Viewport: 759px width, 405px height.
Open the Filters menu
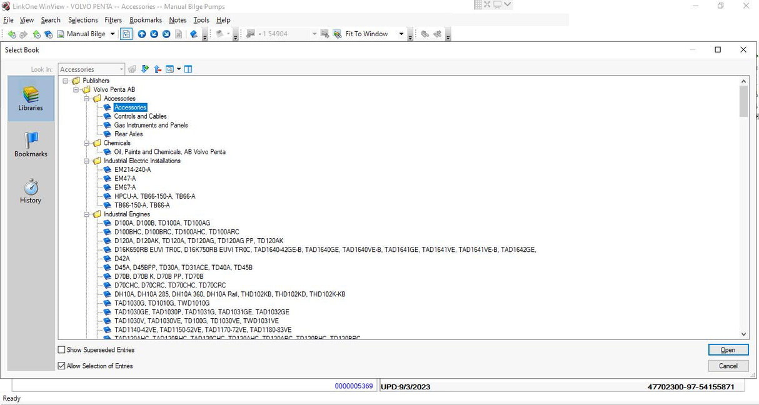[113, 20]
